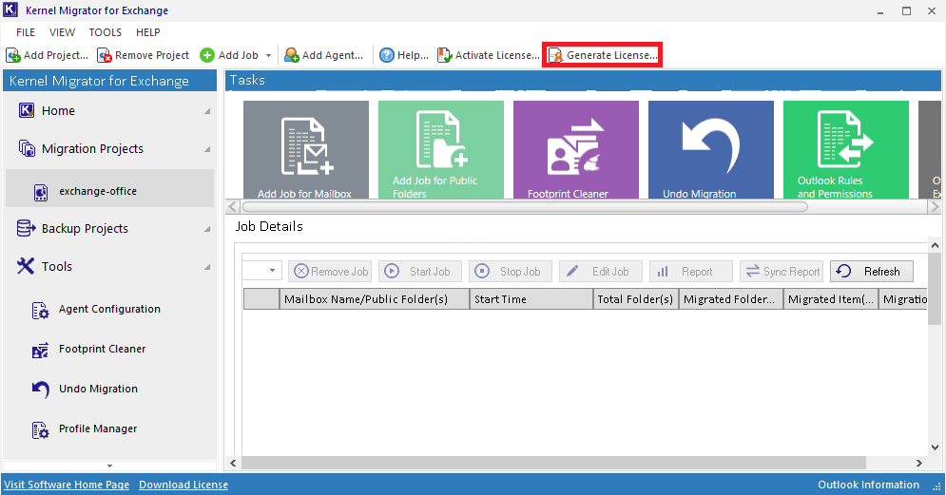This screenshot has height=495, width=946.
Task: Click the Migrated Item column header
Action: coord(831,299)
